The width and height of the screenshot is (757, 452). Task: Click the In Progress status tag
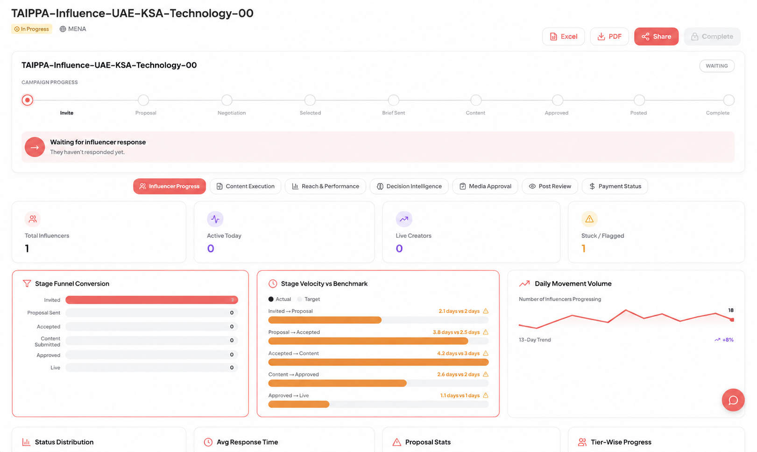coord(32,29)
